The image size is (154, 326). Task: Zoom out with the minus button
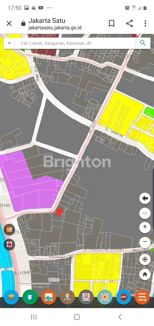[x=145, y=242]
